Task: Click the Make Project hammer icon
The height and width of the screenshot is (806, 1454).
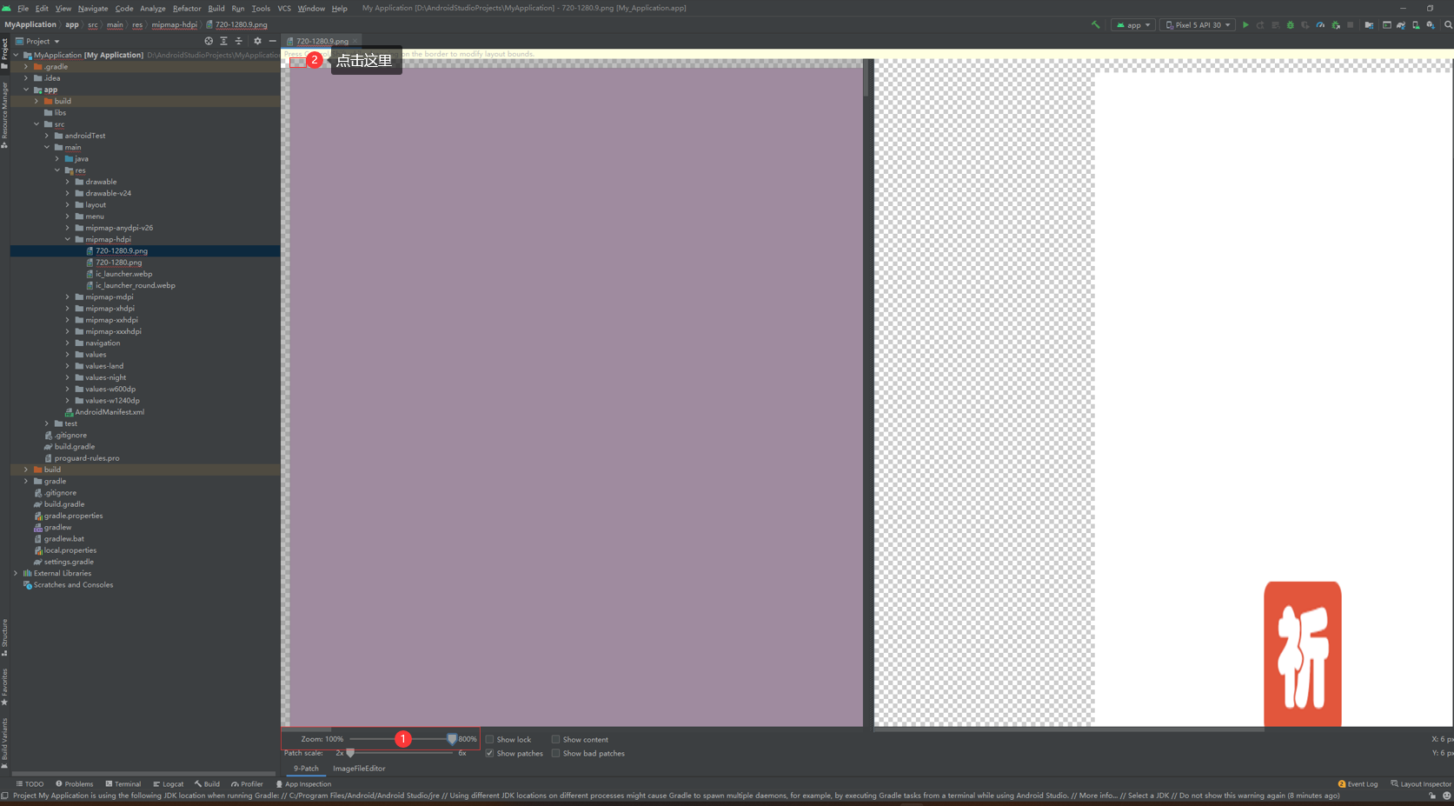Action: coord(1095,25)
